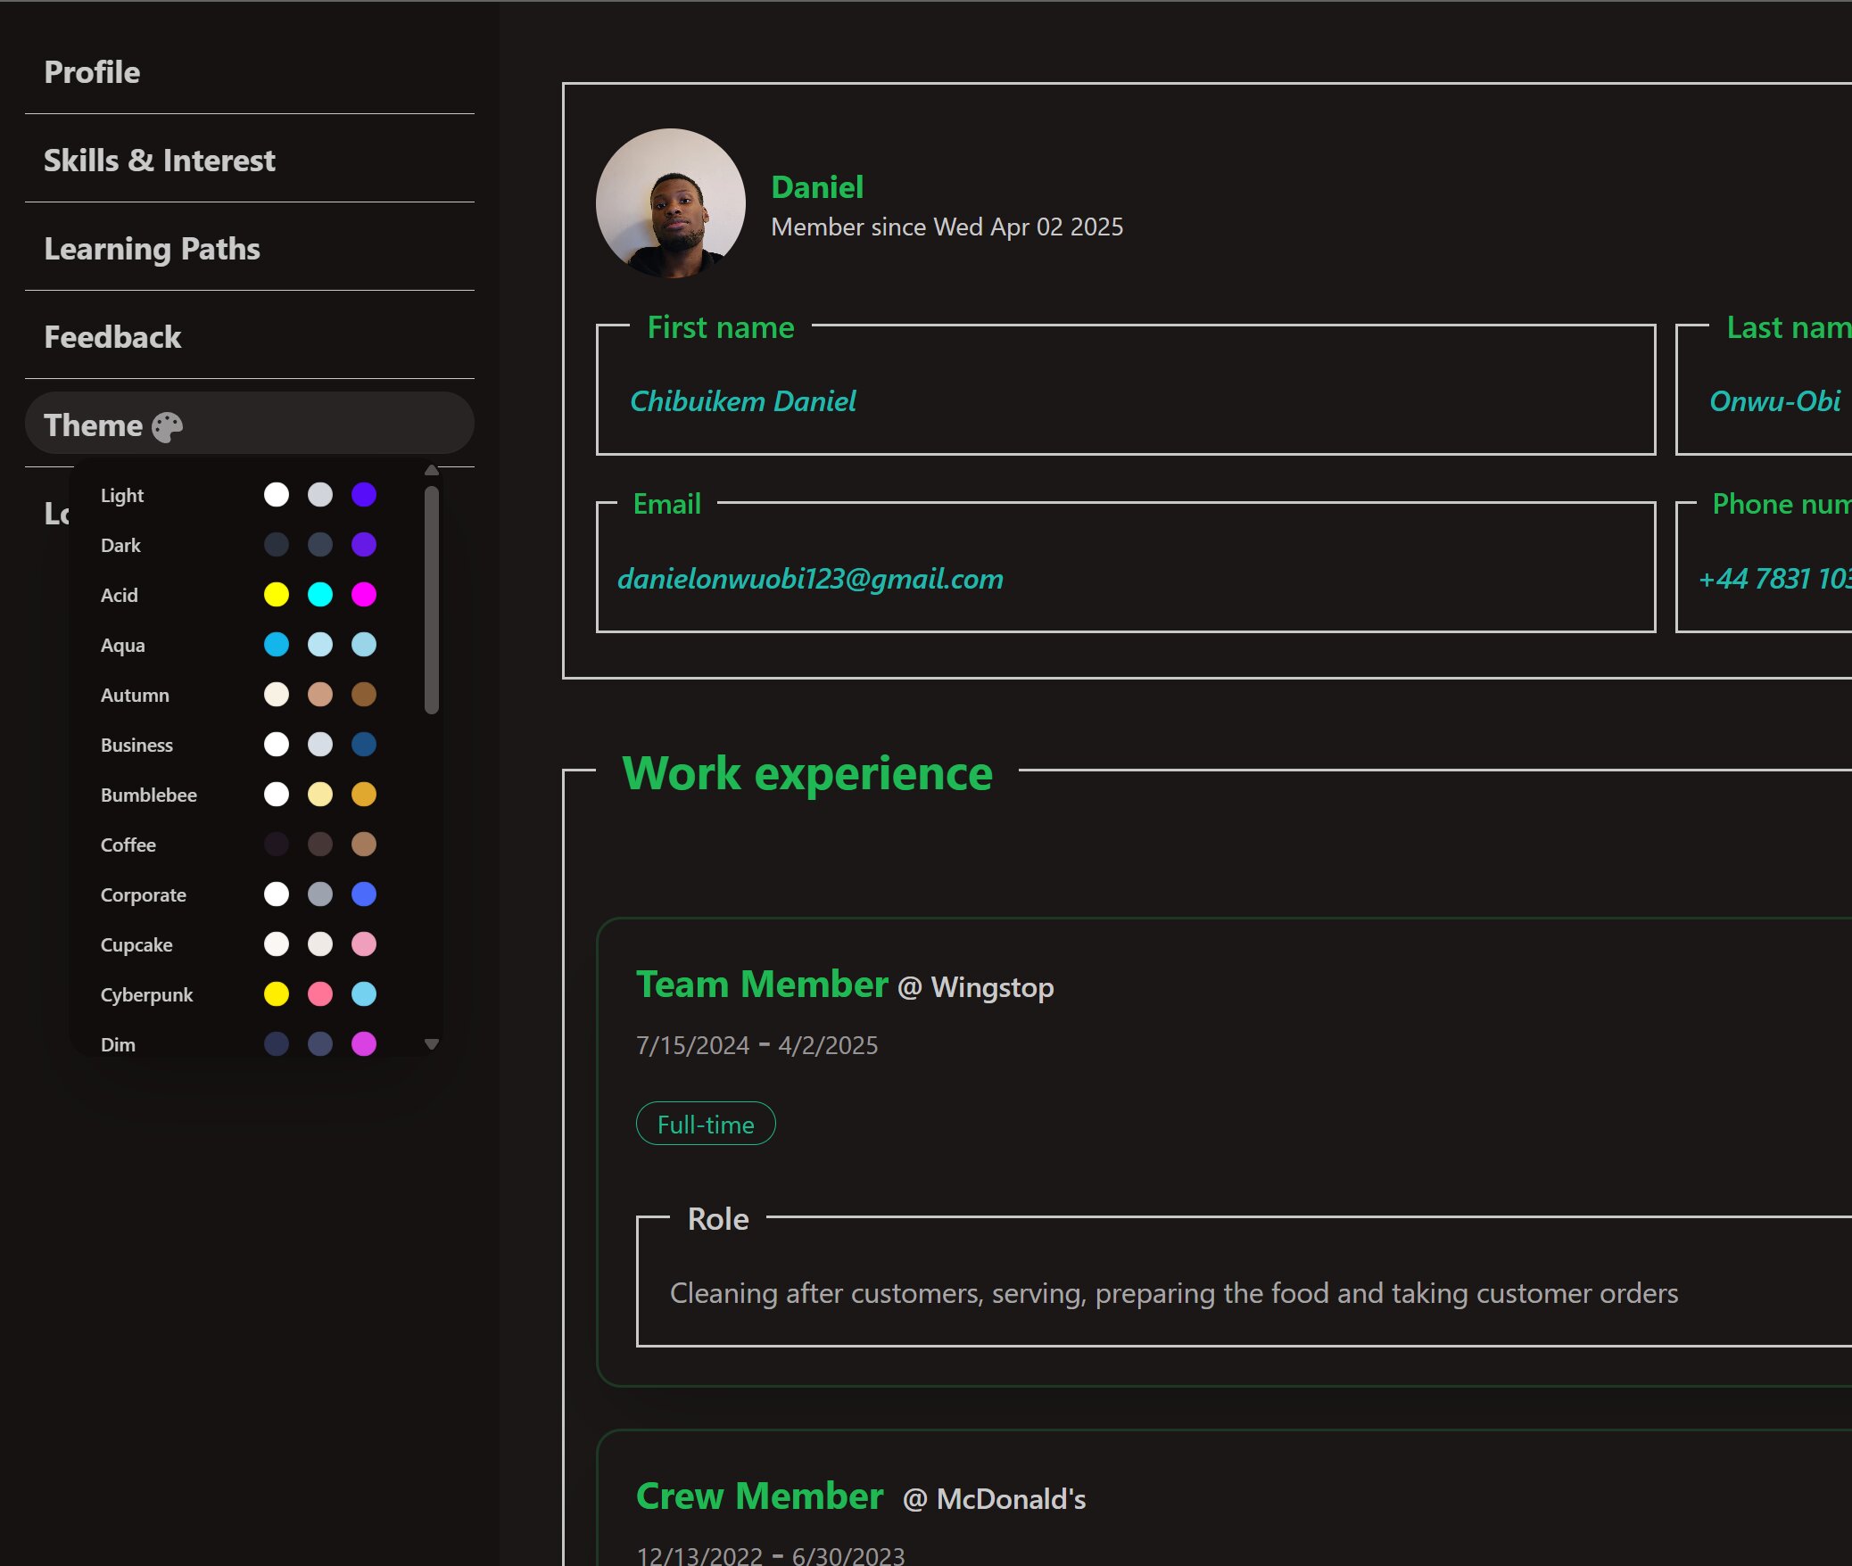
Task: Click the yellow swatch in Cyberpunk row
Action: 277,994
